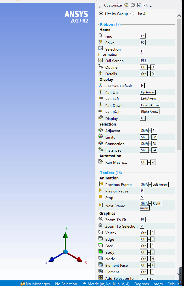The image size is (184, 286).
Task: Click the F7 key box for Zoom To Fit
Action: 143,219
